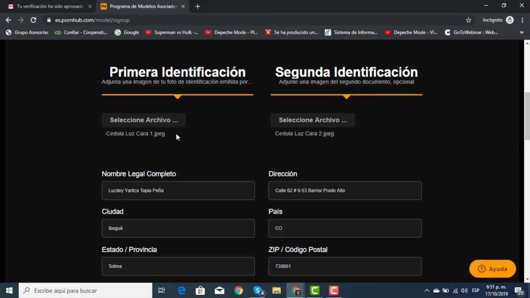This screenshot has height=298, width=530.
Task: Launch File Explorer from the taskbar
Action: pyautogui.click(x=277, y=291)
